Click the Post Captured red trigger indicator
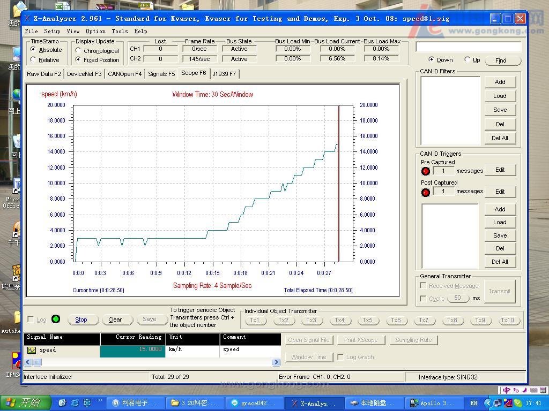The image size is (549, 411). [426, 192]
